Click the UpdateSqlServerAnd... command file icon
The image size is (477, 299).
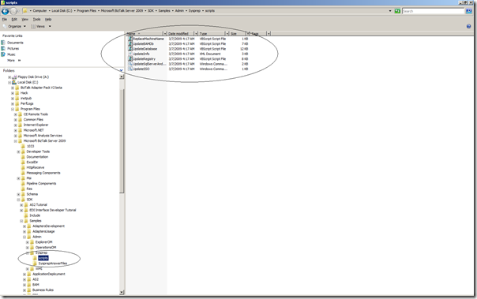pyautogui.click(x=130, y=64)
